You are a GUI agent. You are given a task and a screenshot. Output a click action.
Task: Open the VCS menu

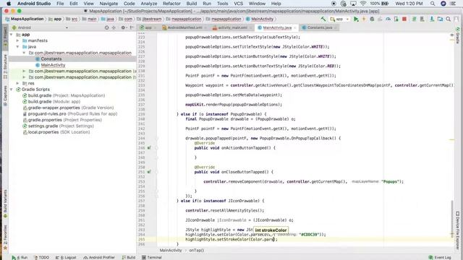click(x=238, y=4)
